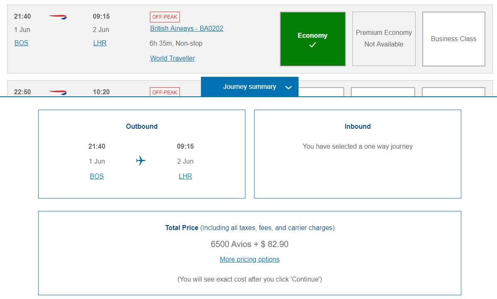Click the Premium Economy Not Available box
This screenshot has width=497, height=299.
tap(384, 39)
